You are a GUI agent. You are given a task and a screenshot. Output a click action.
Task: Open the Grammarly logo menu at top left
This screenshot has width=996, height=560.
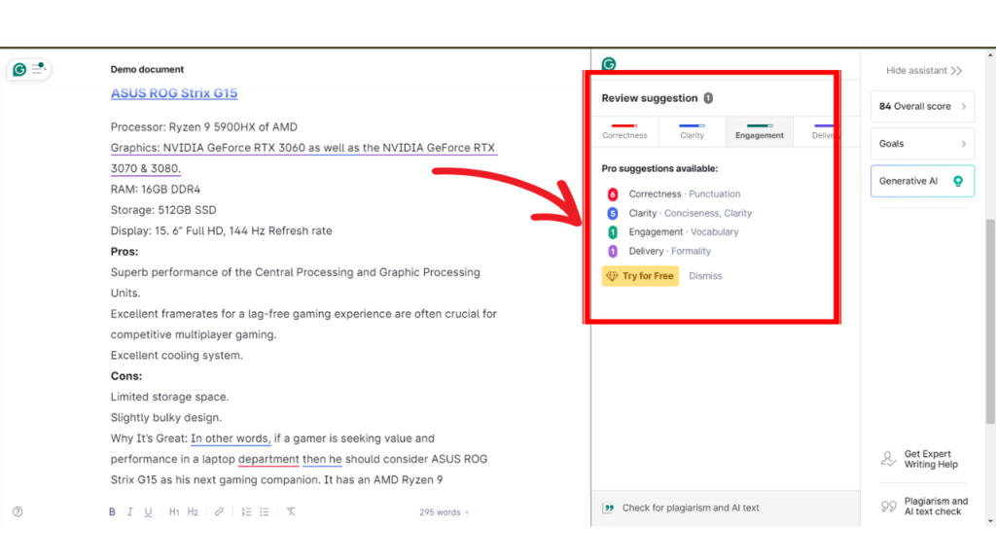[x=19, y=69]
